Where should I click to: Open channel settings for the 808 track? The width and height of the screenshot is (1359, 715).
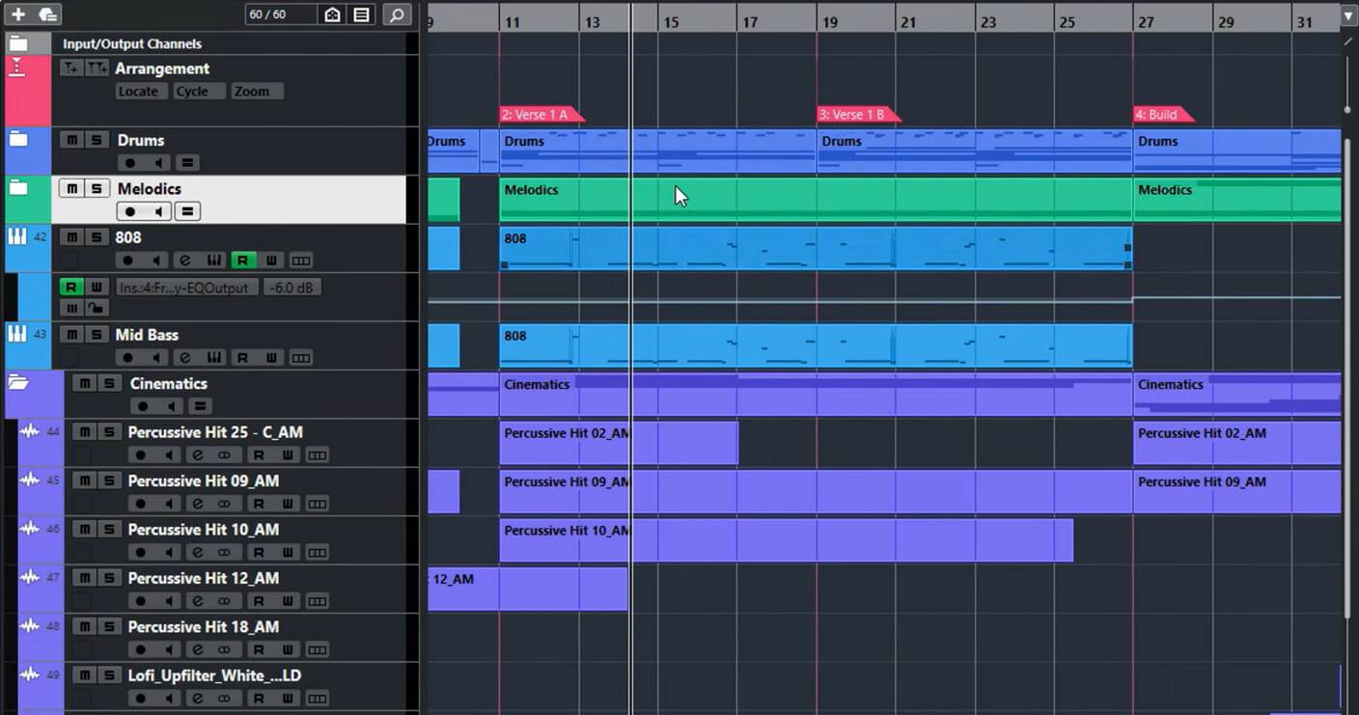click(x=187, y=260)
